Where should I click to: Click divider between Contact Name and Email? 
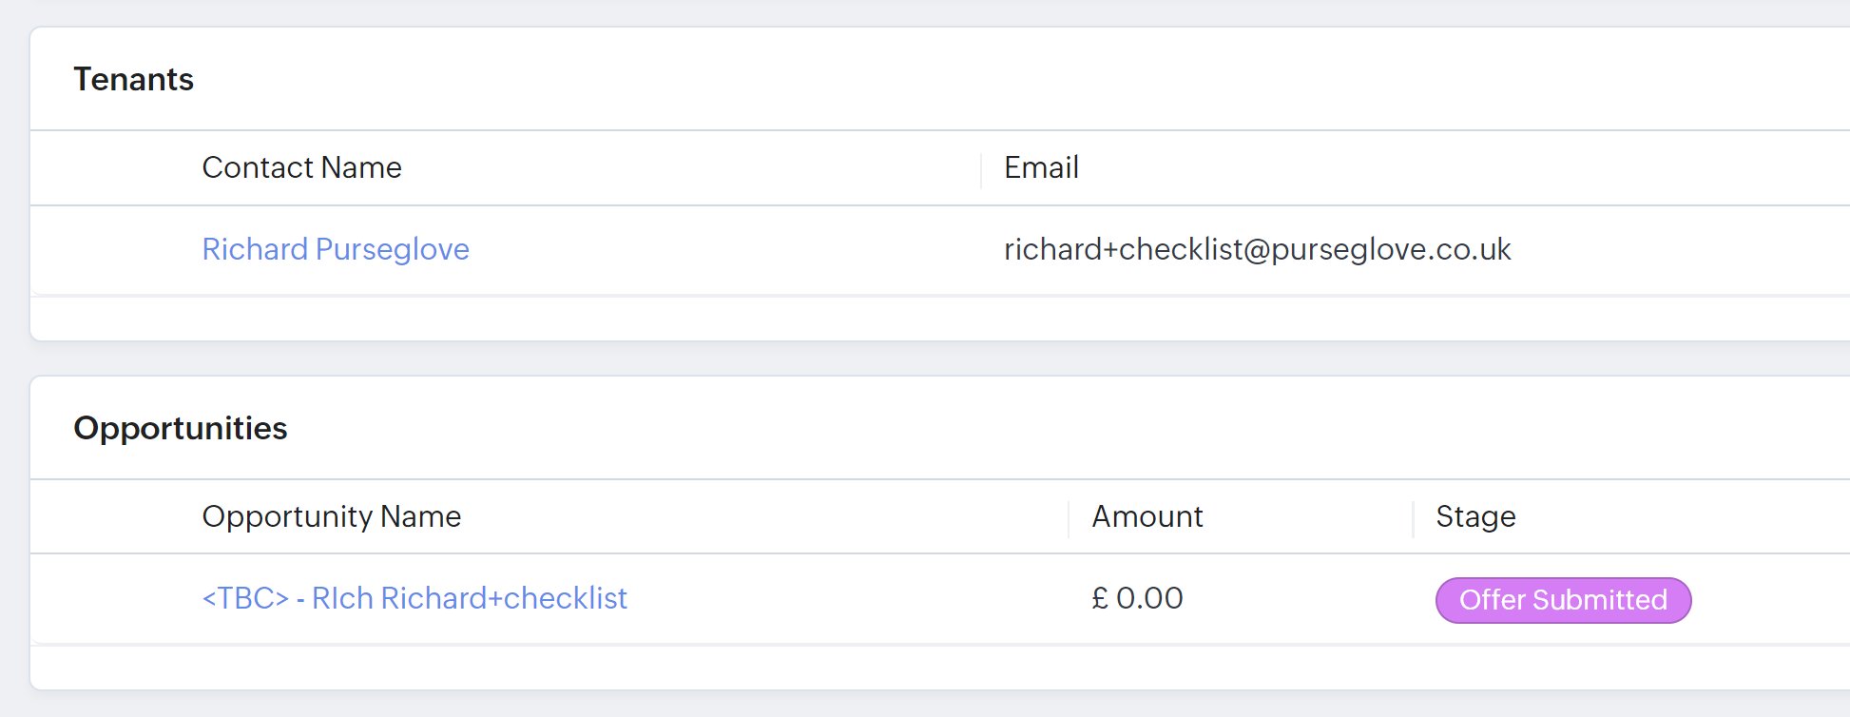point(981,169)
